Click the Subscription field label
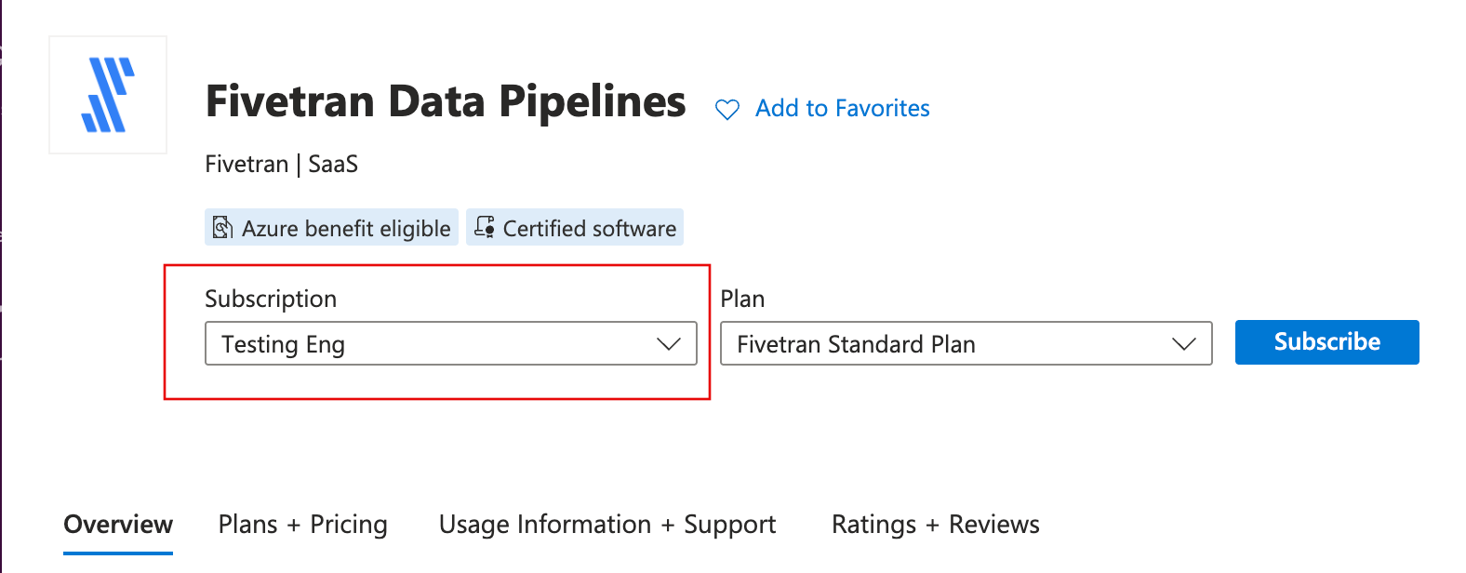1466x573 pixels. (x=271, y=299)
